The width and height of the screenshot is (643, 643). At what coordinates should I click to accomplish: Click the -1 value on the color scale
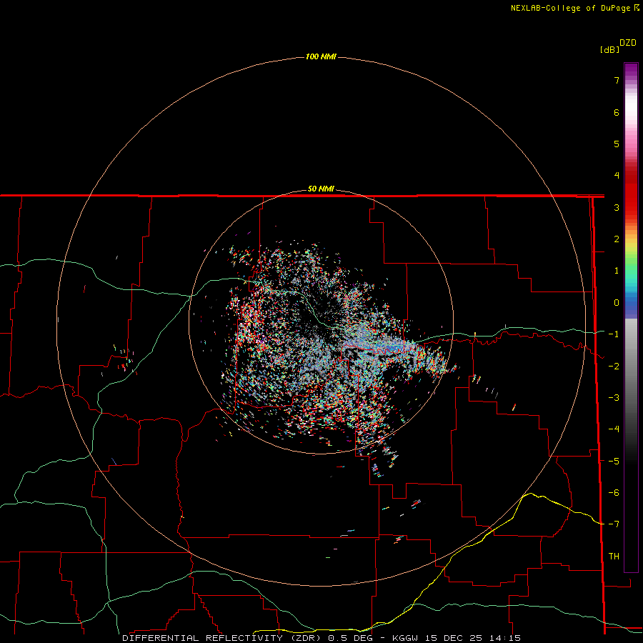click(x=614, y=334)
